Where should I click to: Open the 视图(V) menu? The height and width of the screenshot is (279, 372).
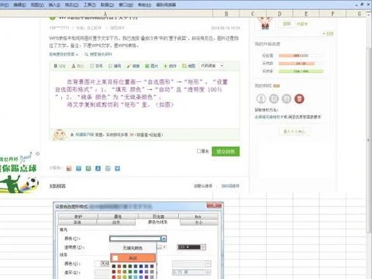[x=37, y=5]
